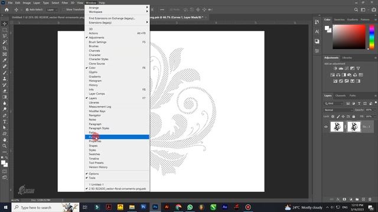Click the Windows taskbar search box
Viewport: 378px width, 212px height.
point(45,207)
